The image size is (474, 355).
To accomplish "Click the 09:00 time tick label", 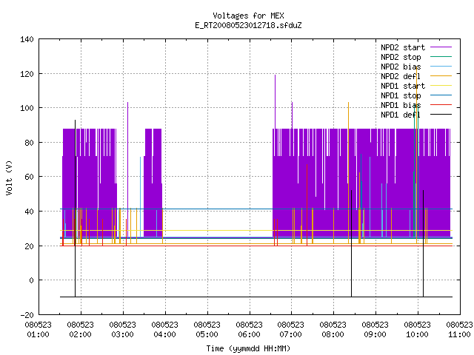I will coord(375,335).
